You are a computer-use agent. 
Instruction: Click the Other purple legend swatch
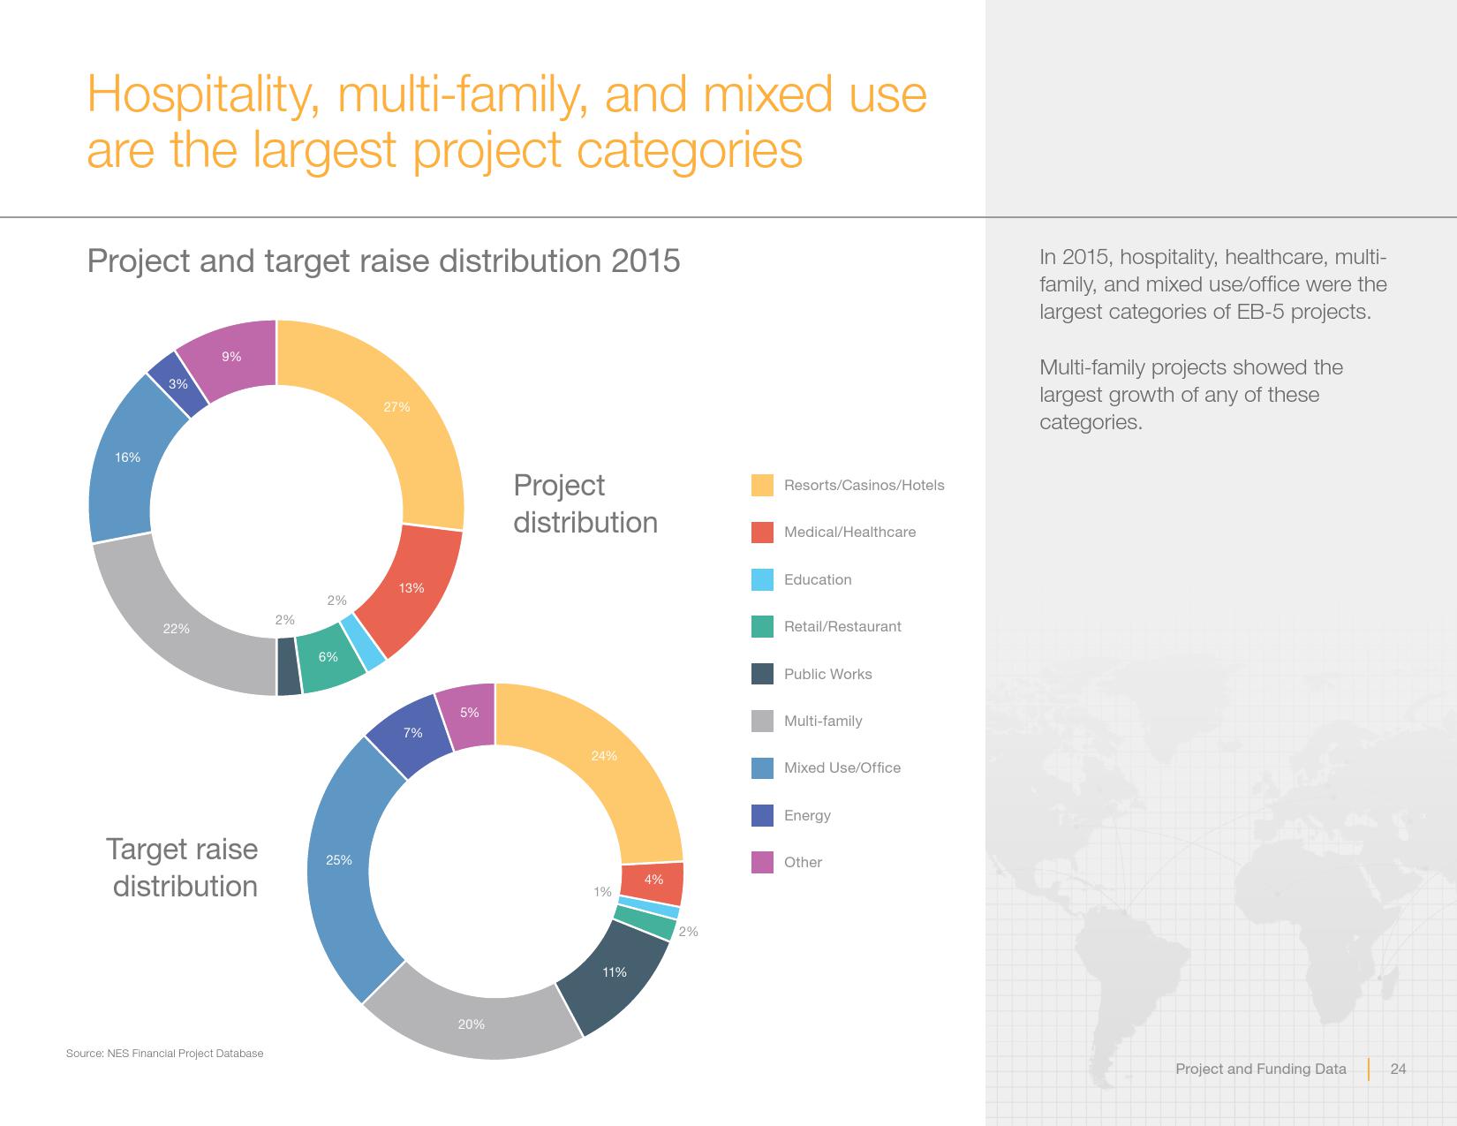762,862
